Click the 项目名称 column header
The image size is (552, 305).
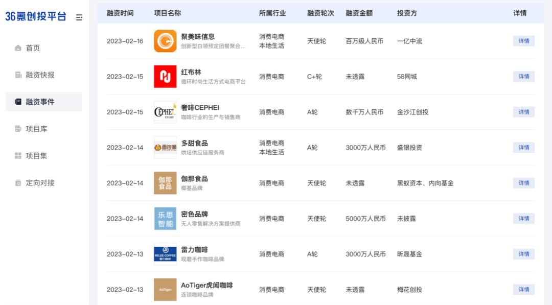tap(168, 13)
